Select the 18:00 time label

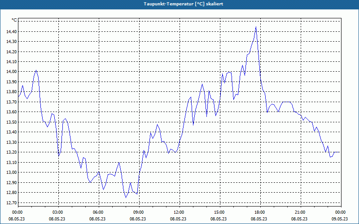[260, 212]
